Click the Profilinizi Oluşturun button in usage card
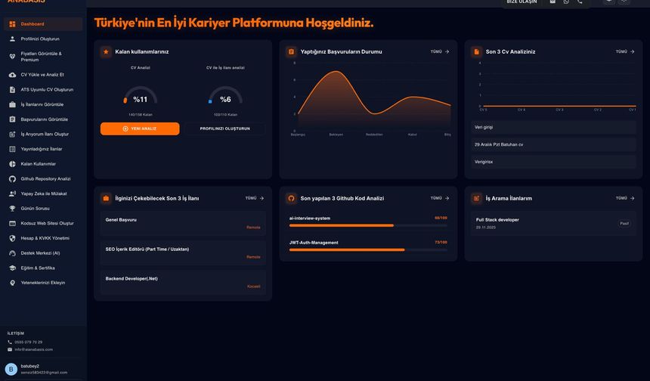 [x=224, y=129]
